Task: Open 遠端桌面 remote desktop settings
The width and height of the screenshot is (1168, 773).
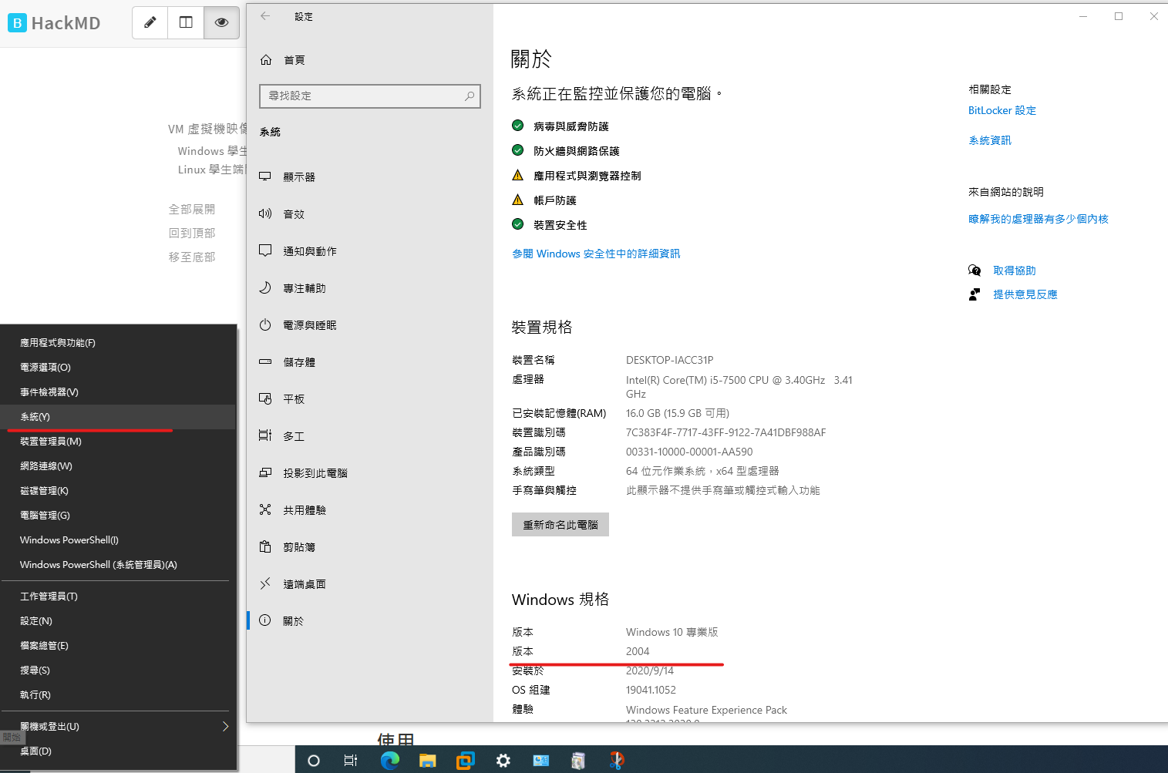Action: click(x=370, y=584)
